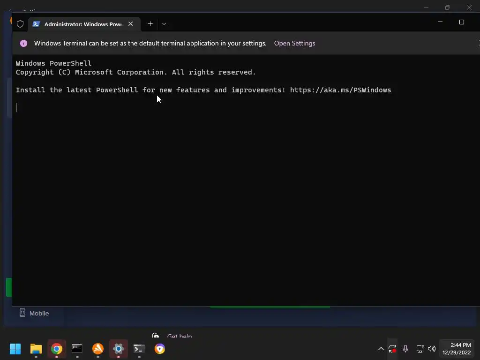Close the Windows PowerShell tab
This screenshot has height=360, width=480.
tap(130, 24)
